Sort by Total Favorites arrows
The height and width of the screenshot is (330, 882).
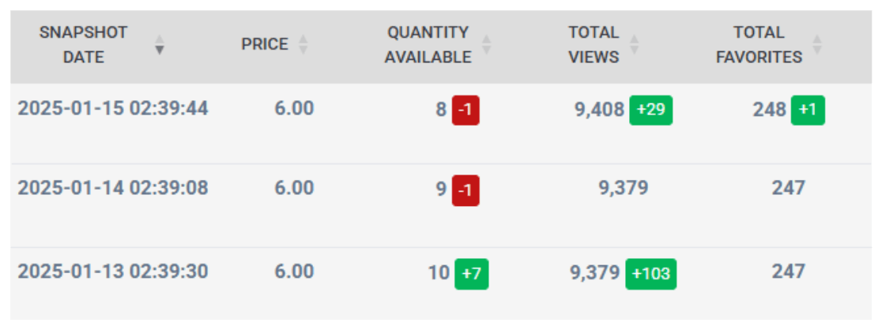[x=817, y=45]
